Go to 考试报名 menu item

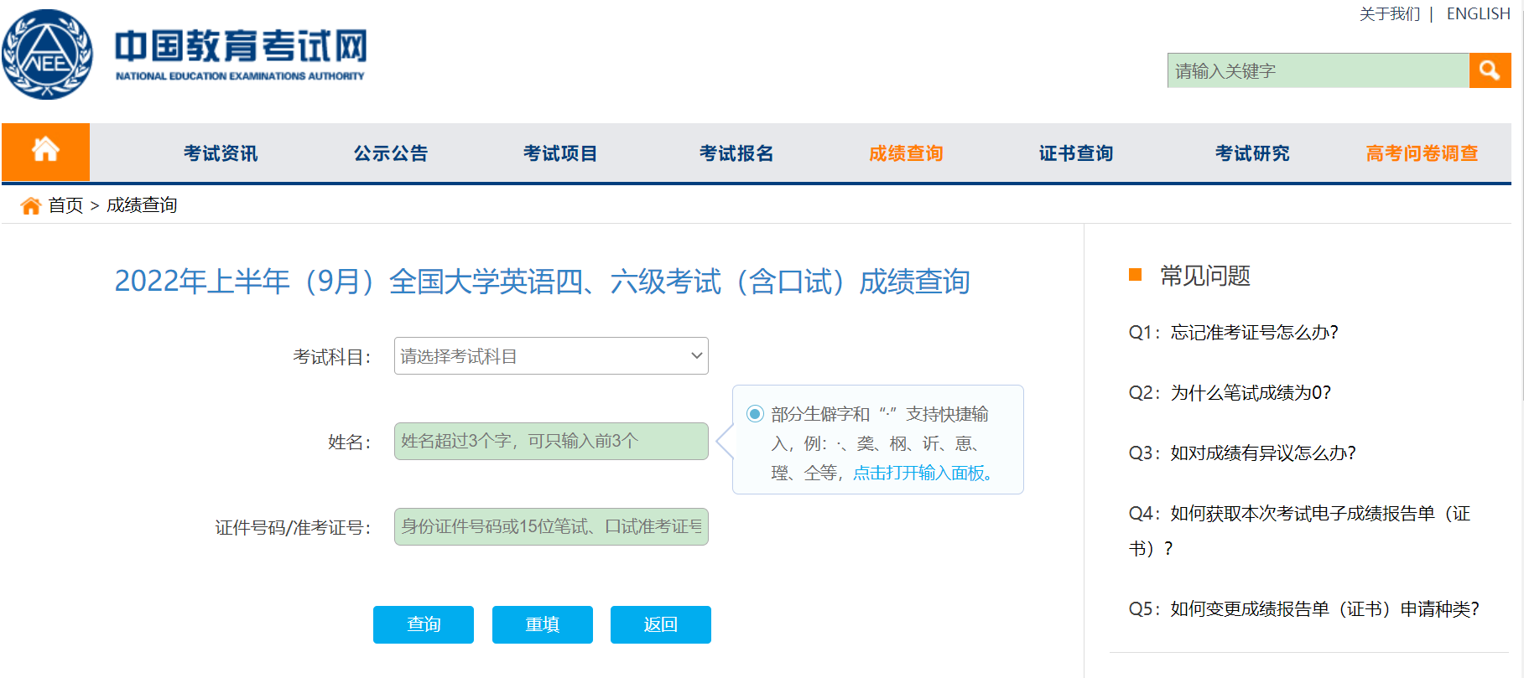736,153
